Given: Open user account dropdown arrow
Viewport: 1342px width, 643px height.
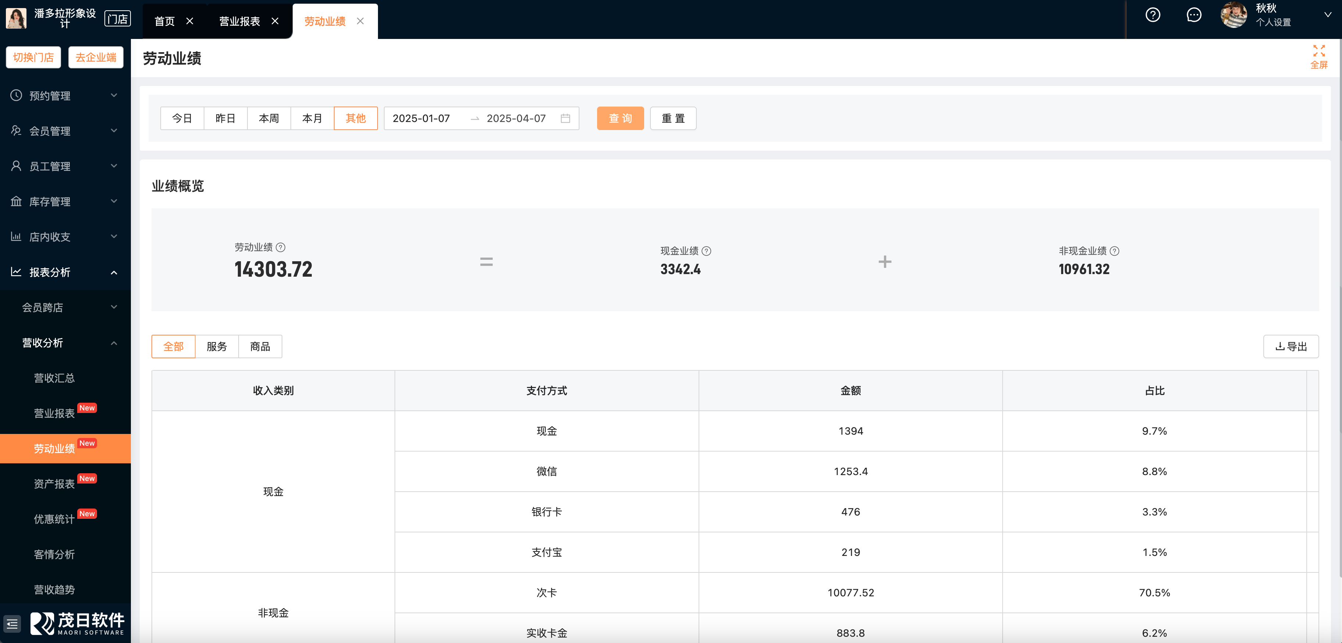Looking at the screenshot, I should (x=1327, y=15).
